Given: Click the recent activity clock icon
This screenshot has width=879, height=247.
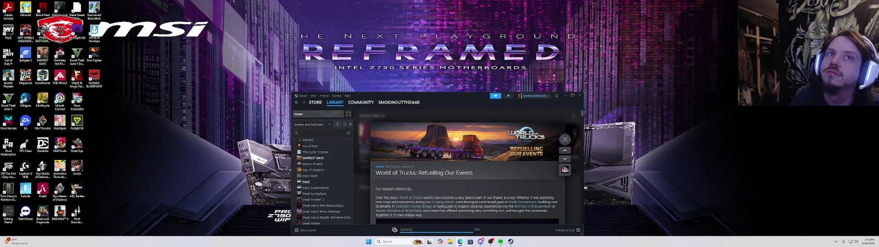Looking at the screenshot, I should (x=345, y=125).
